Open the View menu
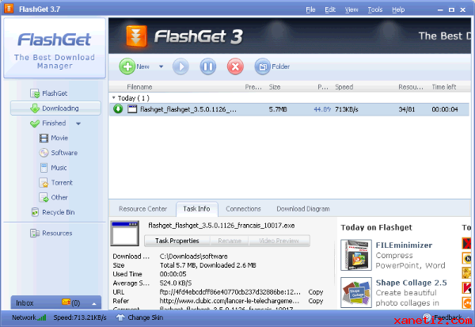Viewport: 475px width, 327px height. click(351, 10)
